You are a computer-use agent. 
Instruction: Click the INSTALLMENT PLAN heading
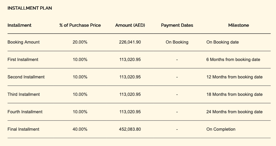pos(30,8)
